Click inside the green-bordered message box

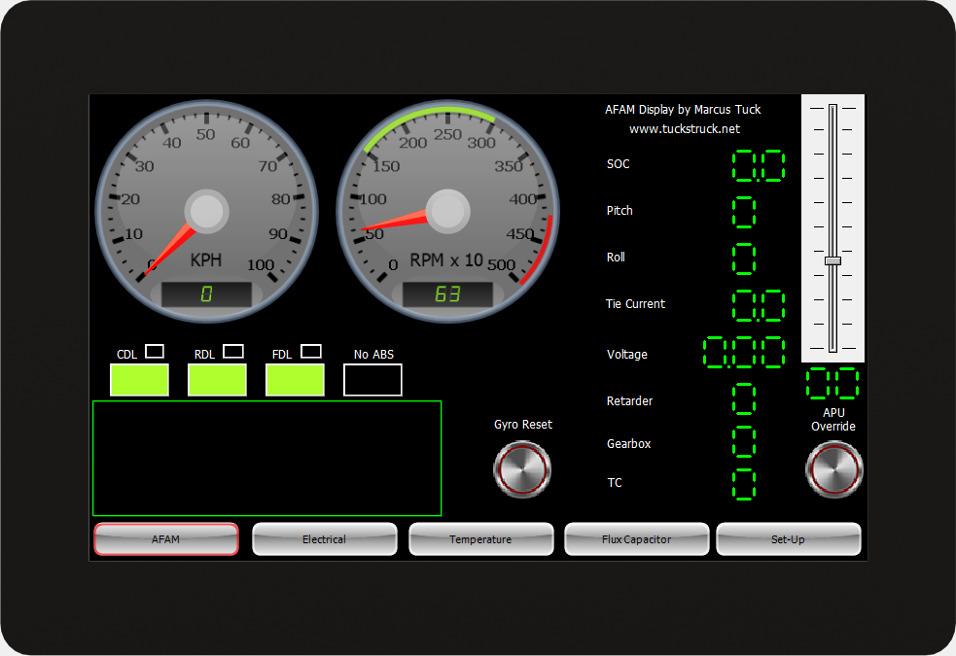tap(267, 458)
